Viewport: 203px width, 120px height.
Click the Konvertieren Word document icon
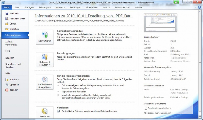(x=45, y=35)
